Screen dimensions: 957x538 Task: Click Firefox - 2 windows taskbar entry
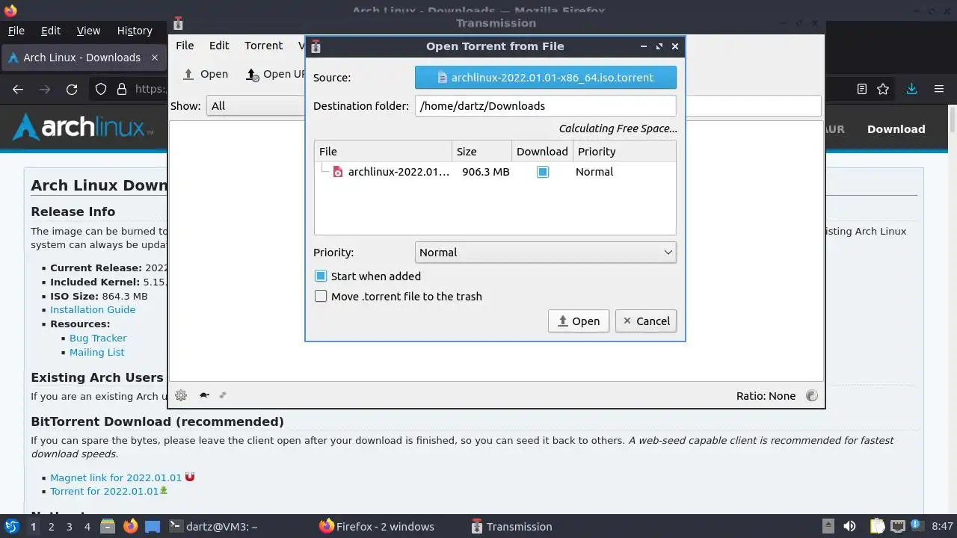coord(377,526)
